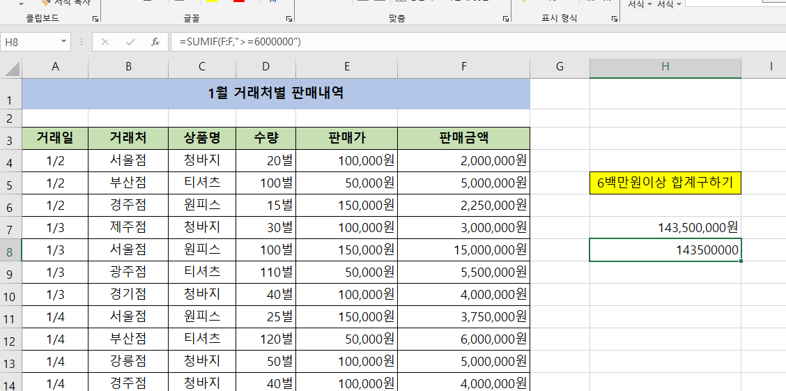The height and width of the screenshot is (391, 786).
Task: Select the cell with 15,000,000원
Action: click(463, 250)
